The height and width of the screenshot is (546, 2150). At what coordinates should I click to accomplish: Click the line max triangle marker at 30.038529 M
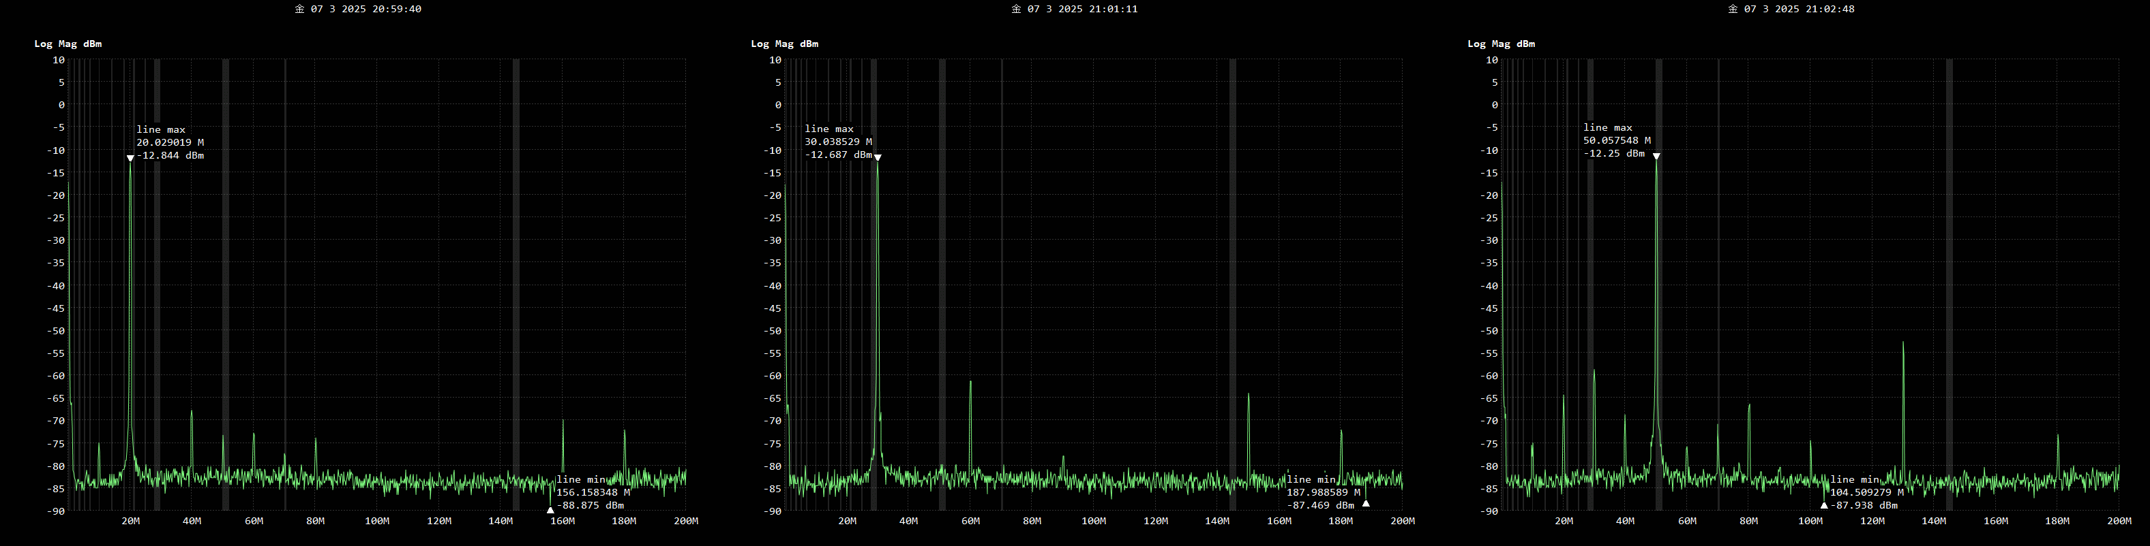(877, 157)
